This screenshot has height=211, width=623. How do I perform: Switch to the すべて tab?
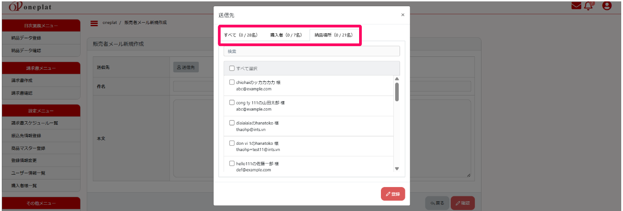point(241,35)
